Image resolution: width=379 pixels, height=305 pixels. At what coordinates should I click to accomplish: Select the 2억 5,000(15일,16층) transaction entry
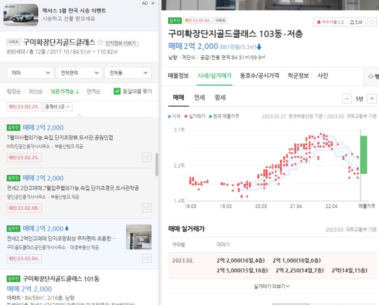[x=242, y=270]
